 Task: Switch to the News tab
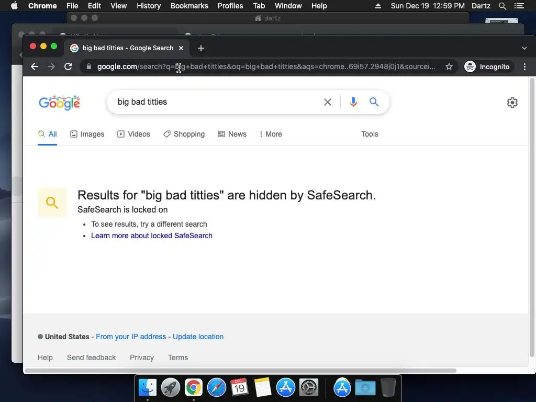232,134
